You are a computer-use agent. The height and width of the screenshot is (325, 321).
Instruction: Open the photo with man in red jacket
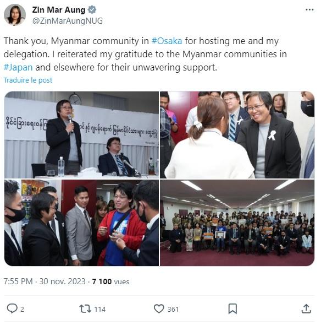81,223
